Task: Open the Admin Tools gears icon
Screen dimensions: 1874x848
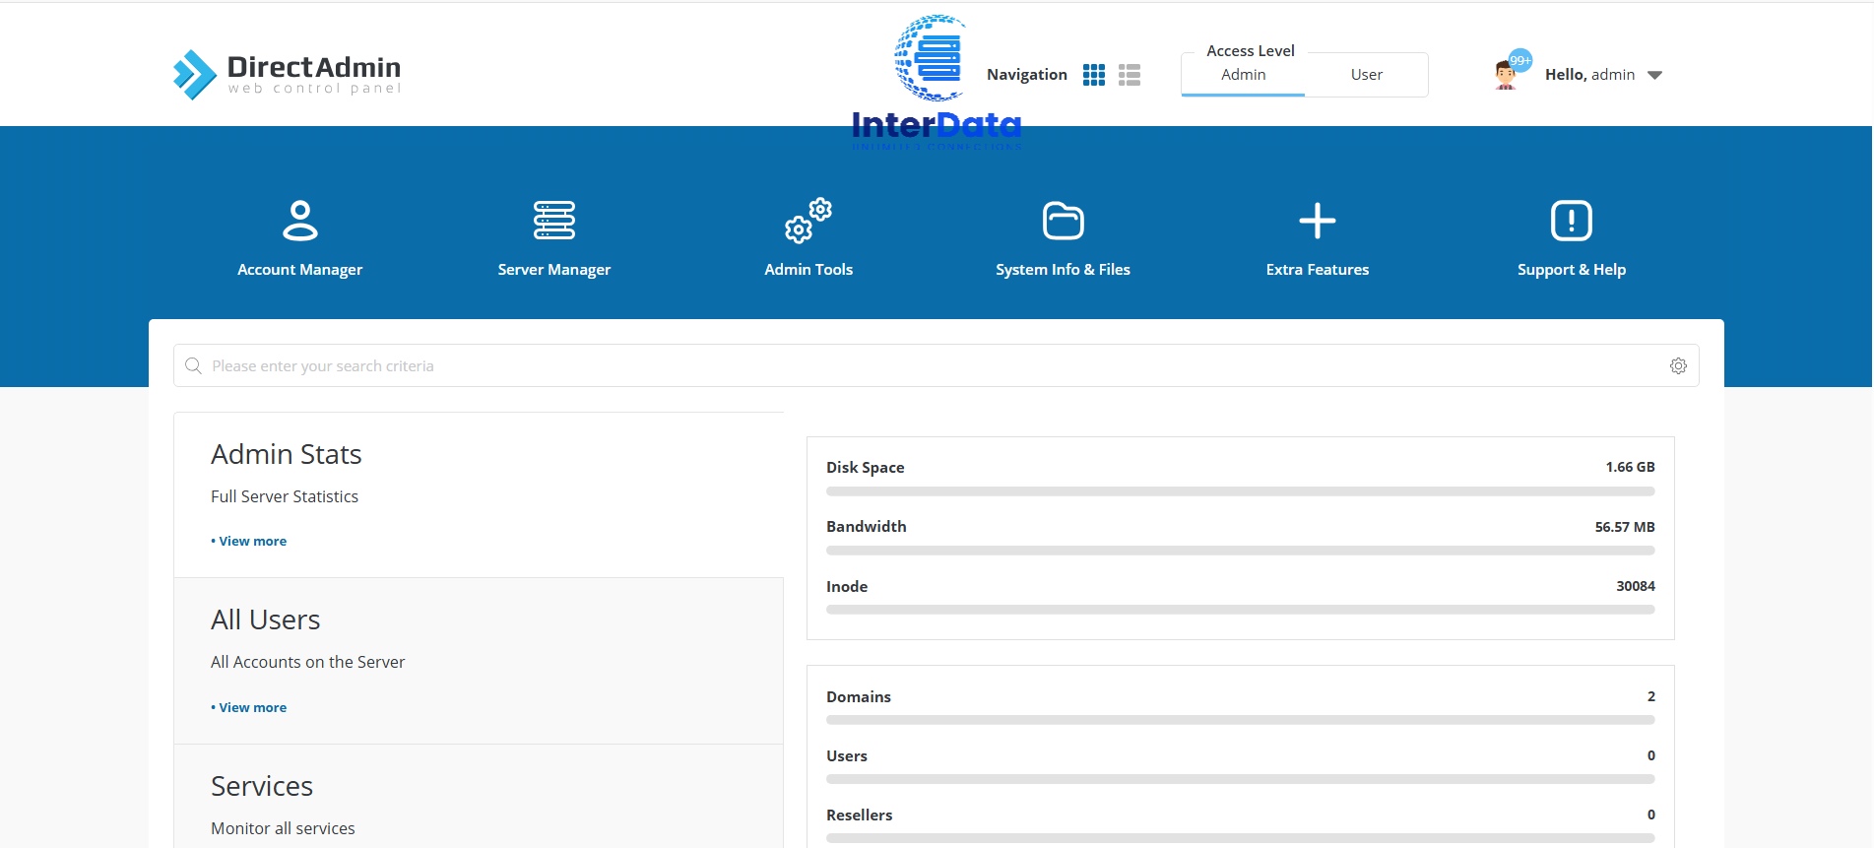Action: (808, 221)
